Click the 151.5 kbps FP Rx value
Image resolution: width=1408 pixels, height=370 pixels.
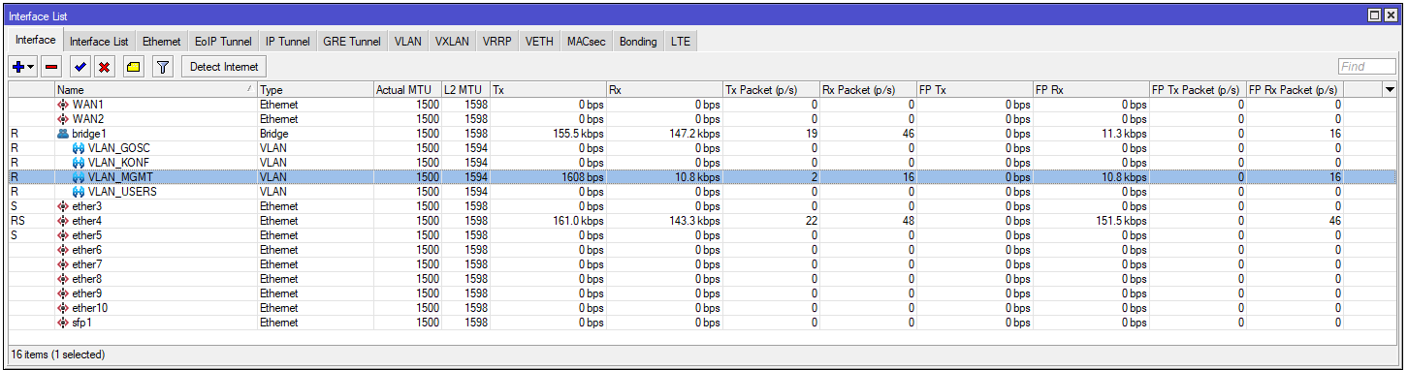coord(1122,220)
